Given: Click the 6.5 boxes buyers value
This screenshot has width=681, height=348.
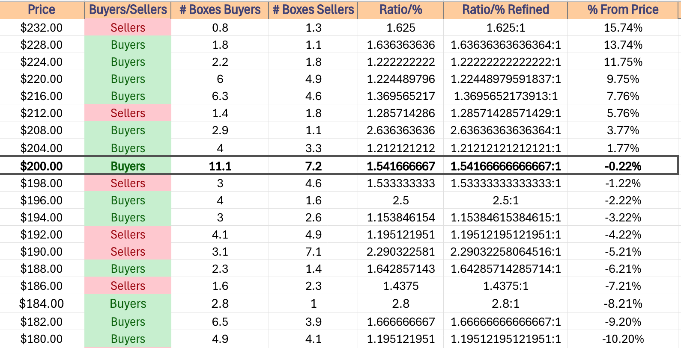Looking at the screenshot, I should (x=220, y=321).
